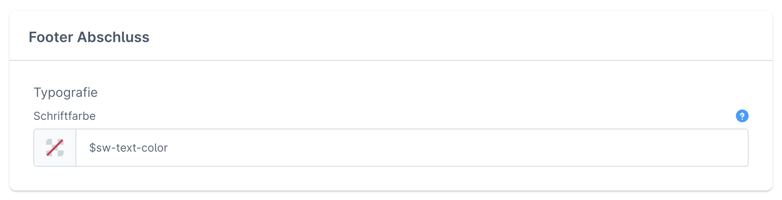Image resolution: width=782 pixels, height=200 pixels.
Task: Click the no-color swatch left of $sw-text-color
Action: (55, 148)
